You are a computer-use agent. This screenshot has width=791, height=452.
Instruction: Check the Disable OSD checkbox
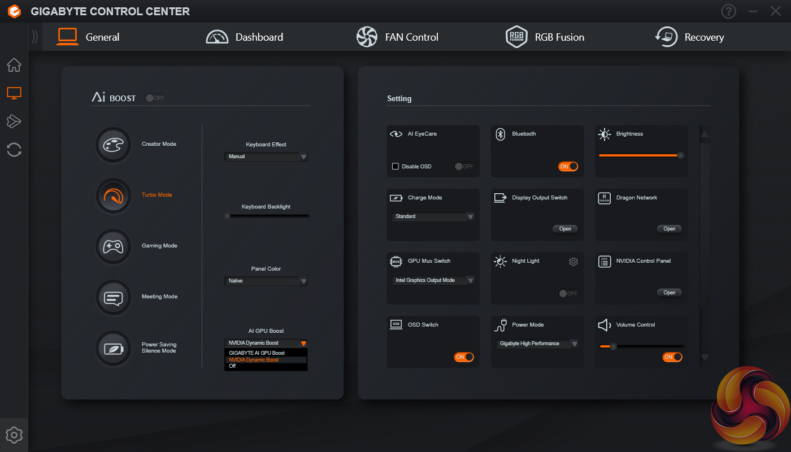click(x=395, y=167)
